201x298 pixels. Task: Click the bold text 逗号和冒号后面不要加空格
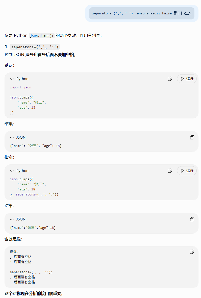51,55
